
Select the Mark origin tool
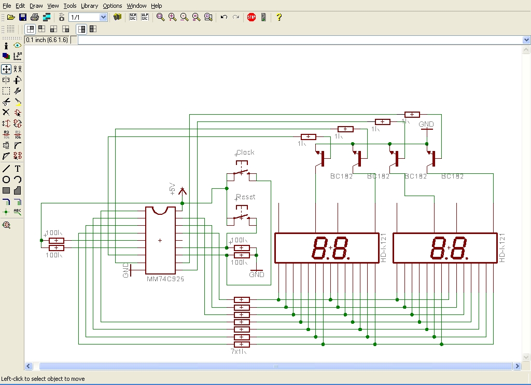tap(18, 56)
